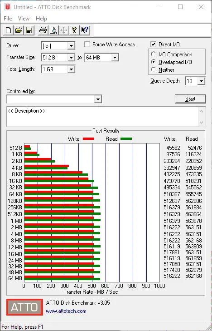Open the View menu
The height and width of the screenshot is (331, 212).
click(x=24, y=19)
